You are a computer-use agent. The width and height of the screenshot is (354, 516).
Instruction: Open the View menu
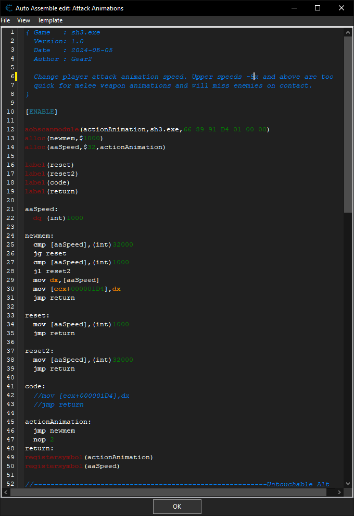[23, 20]
